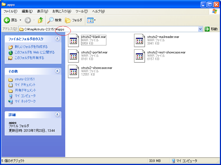This screenshot has height=165, width=221.
Task: Open the 編集(E) menu
Action: pos(27,11)
